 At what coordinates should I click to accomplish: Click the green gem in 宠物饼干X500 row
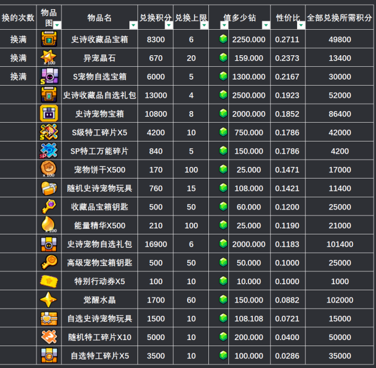pyautogui.click(x=224, y=169)
